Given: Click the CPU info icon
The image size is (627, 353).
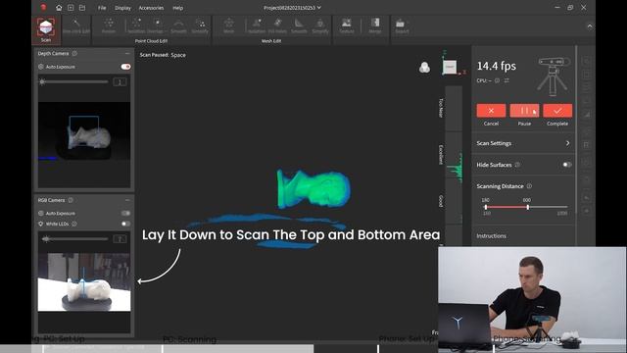Looking at the screenshot, I should [x=497, y=80].
